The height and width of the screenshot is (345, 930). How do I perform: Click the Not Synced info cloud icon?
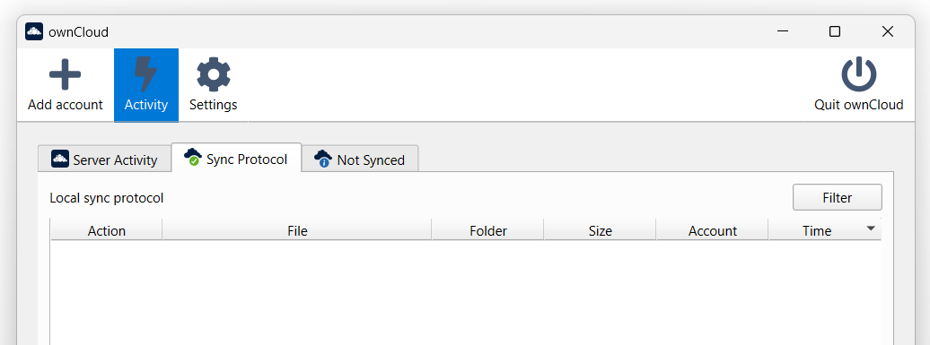tap(323, 159)
